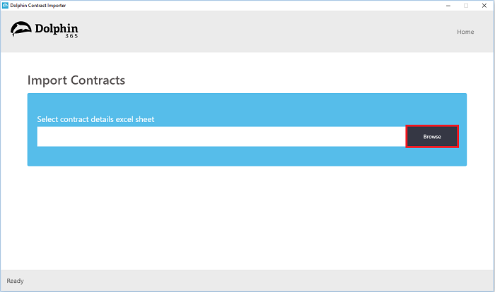The height and width of the screenshot is (292, 495).
Task: Click the dolphin logo icon in header
Action: 21,29
